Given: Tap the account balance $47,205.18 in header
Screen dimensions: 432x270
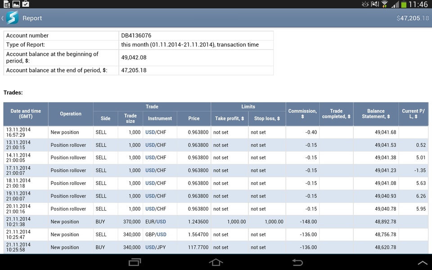Looking at the screenshot, I should (x=413, y=18).
